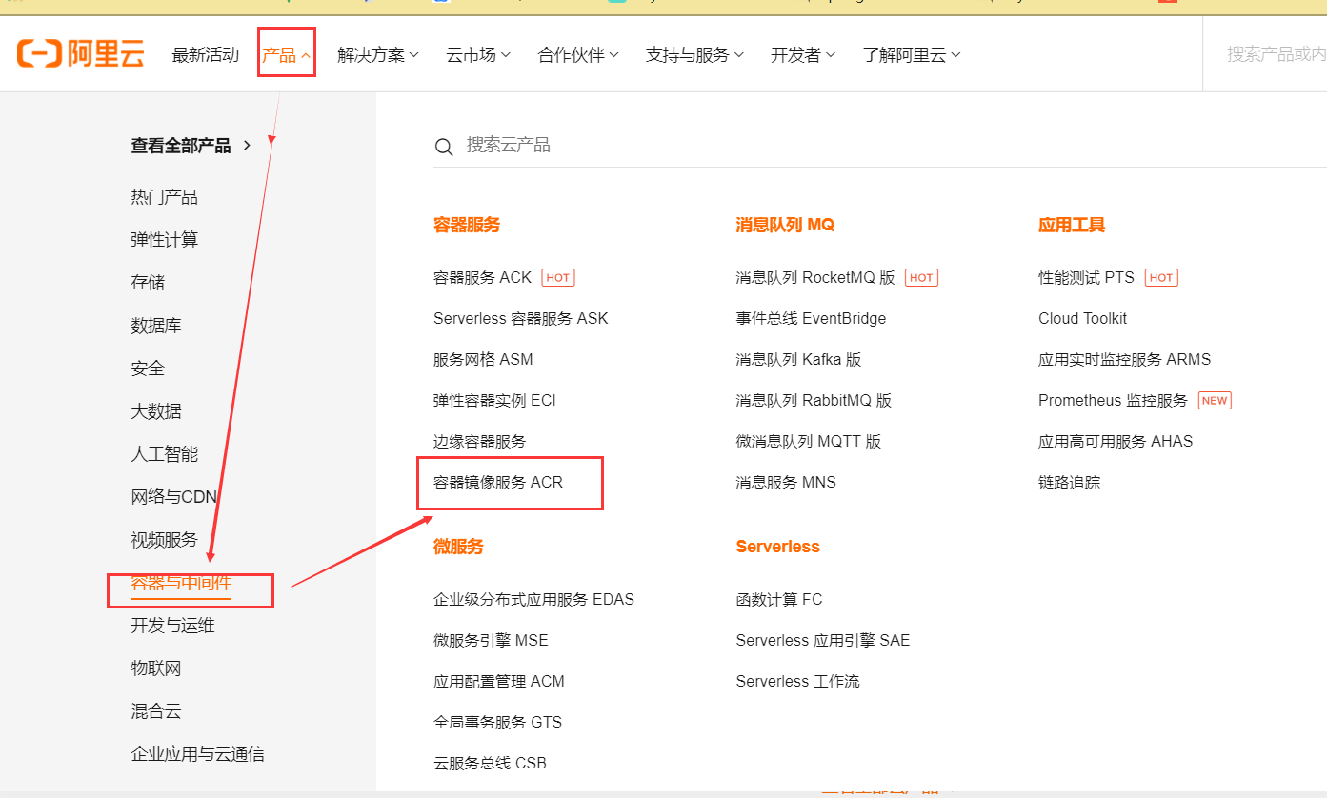Open Serverless 容器服务 ASK
This screenshot has width=1327, height=798.
pos(520,319)
